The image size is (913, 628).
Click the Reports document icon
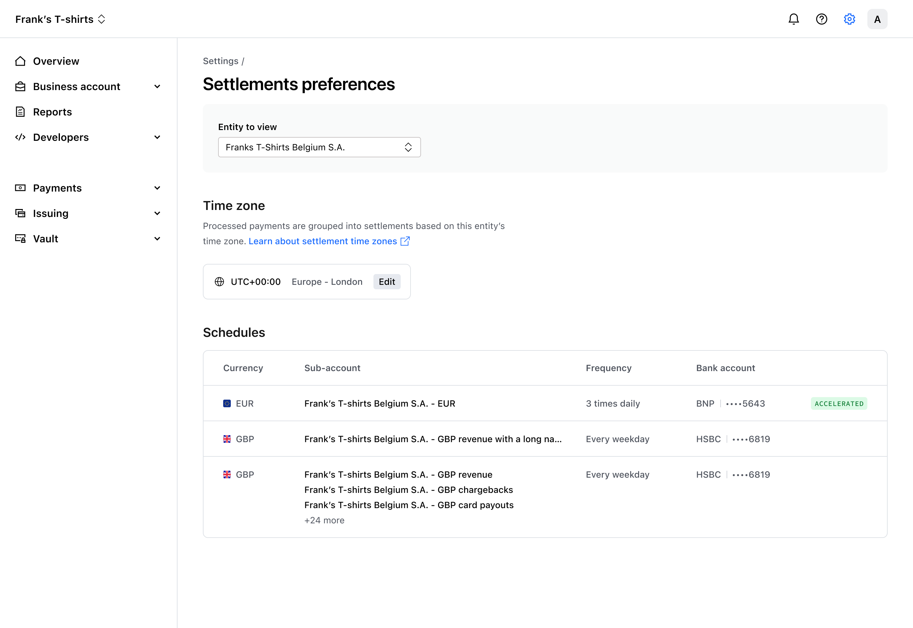point(20,112)
